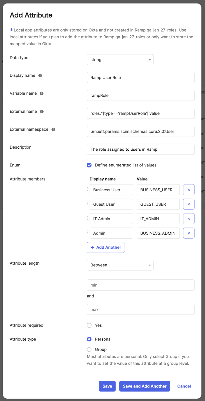Select Group attribute type
This screenshot has height=401, width=205.
click(x=89, y=349)
